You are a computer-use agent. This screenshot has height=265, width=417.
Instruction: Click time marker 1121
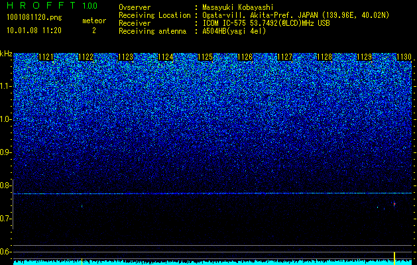(46, 57)
